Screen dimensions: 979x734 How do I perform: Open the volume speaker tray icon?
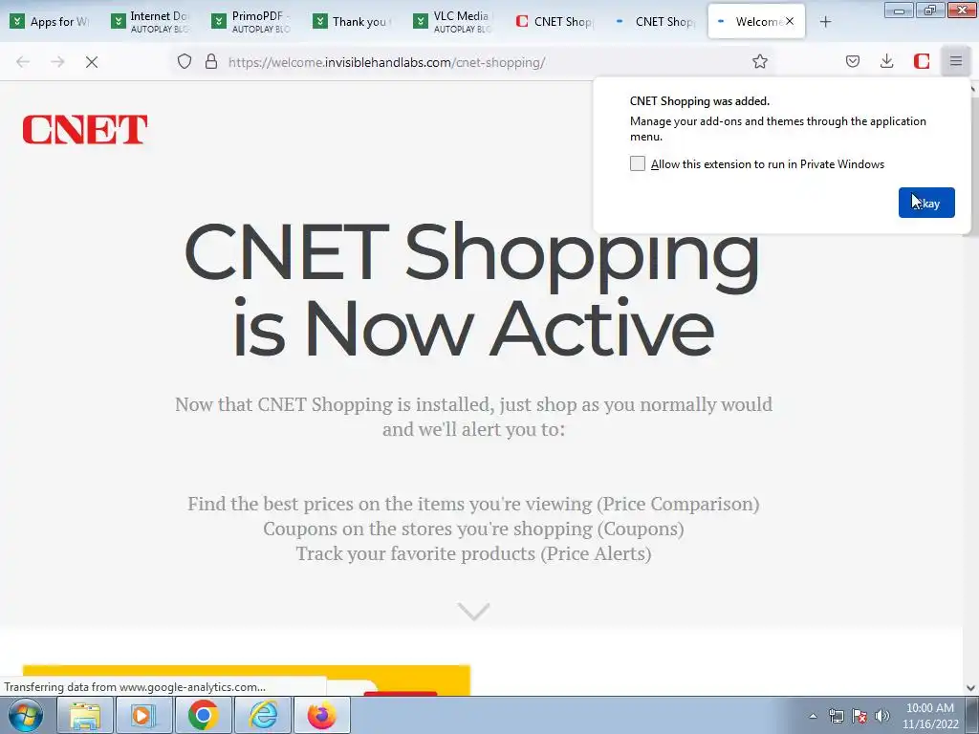click(882, 716)
